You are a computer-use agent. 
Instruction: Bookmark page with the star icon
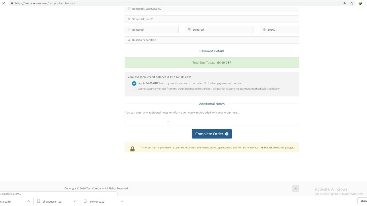(352, 3)
